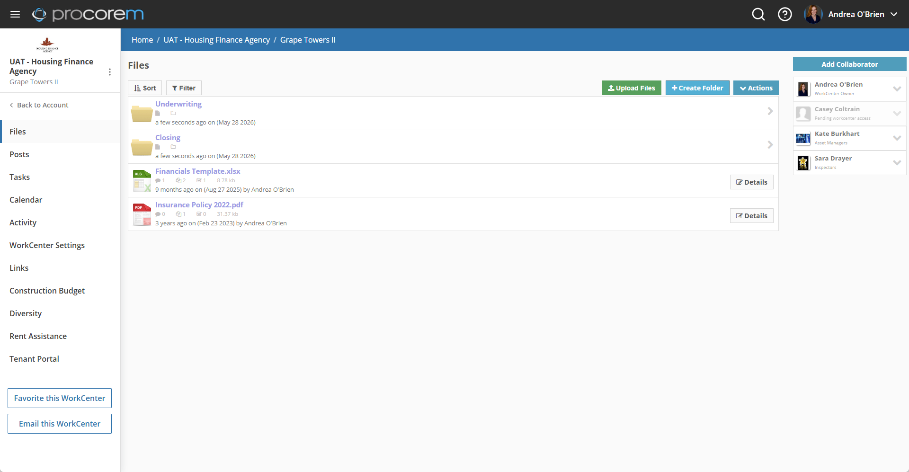Click tasks icon on Insurance Policy 2022.pdf
The width and height of the screenshot is (909, 472).
(199, 214)
